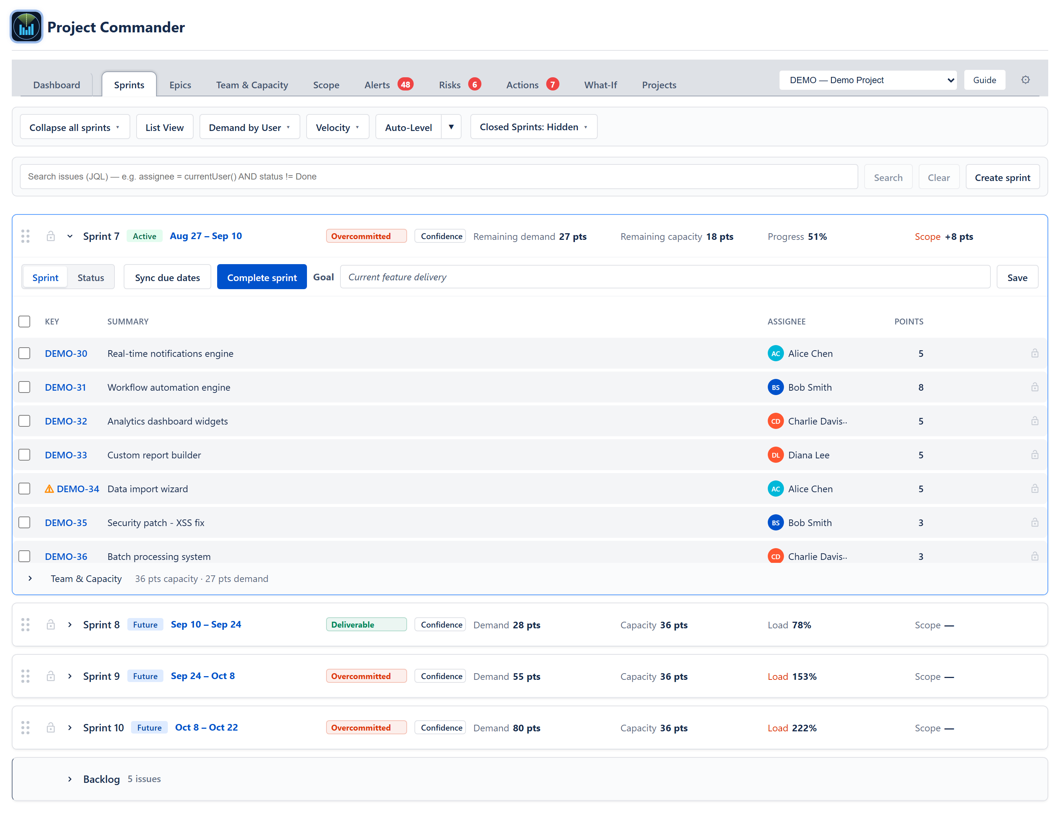
Task: Switch to Dashboard tab
Action: click(57, 85)
